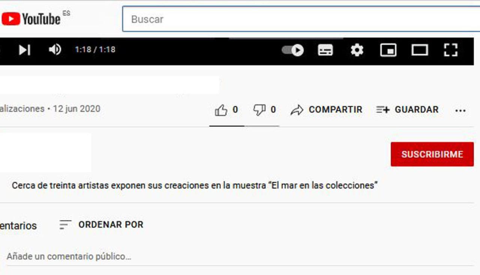The width and height of the screenshot is (480, 275).
Task: Open the COMPARTIR share option
Action: click(327, 110)
